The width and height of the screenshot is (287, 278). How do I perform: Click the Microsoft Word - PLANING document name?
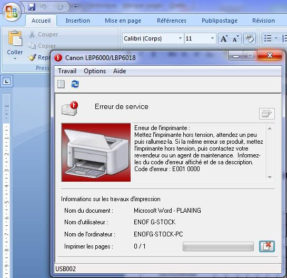pos(167,211)
